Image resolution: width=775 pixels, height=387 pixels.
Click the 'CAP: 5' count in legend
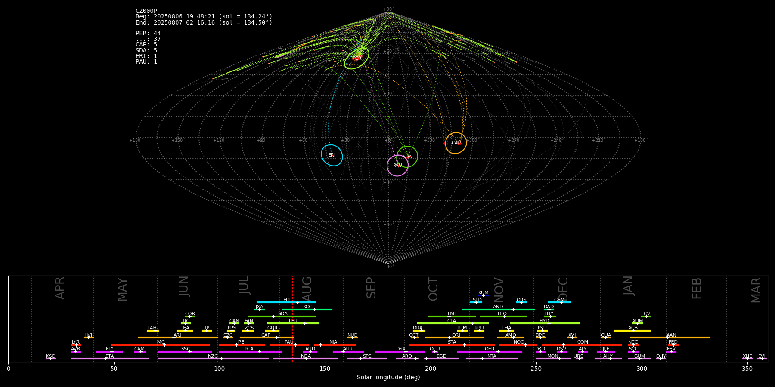(146, 44)
